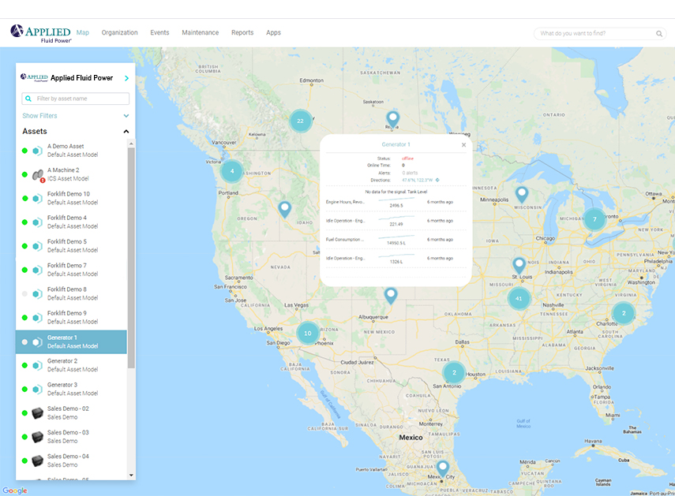Open the Map tab
675x496 pixels.
click(83, 32)
